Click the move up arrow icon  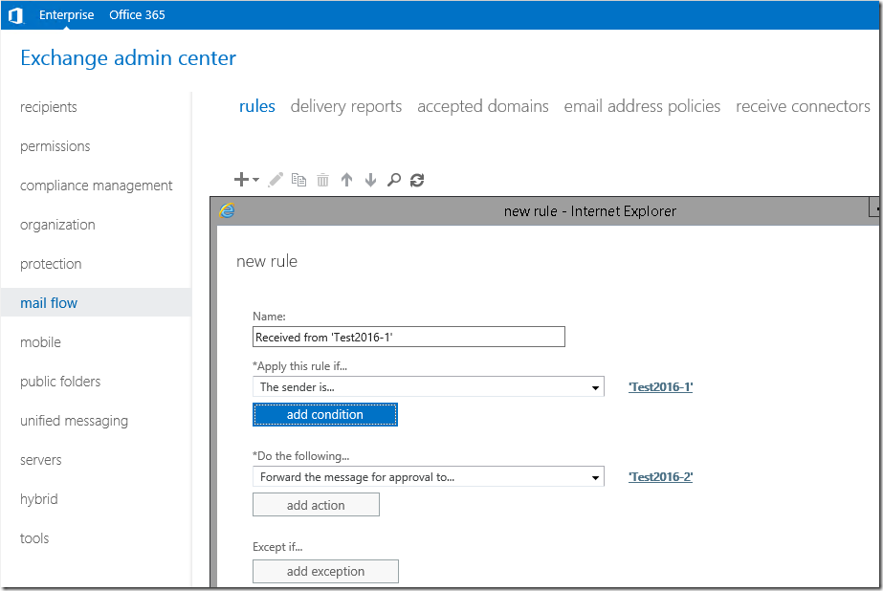(347, 180)
